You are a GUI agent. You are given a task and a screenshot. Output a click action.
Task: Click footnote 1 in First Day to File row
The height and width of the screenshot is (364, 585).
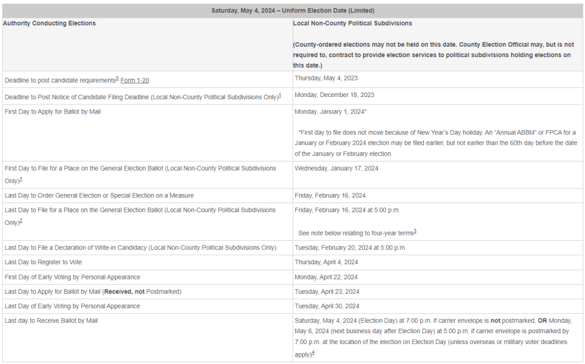pyautogui.click(x=21, y=179)
